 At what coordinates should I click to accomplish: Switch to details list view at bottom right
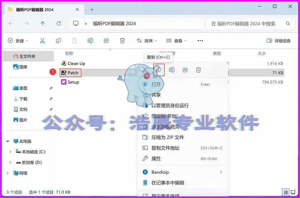point(286,192)
